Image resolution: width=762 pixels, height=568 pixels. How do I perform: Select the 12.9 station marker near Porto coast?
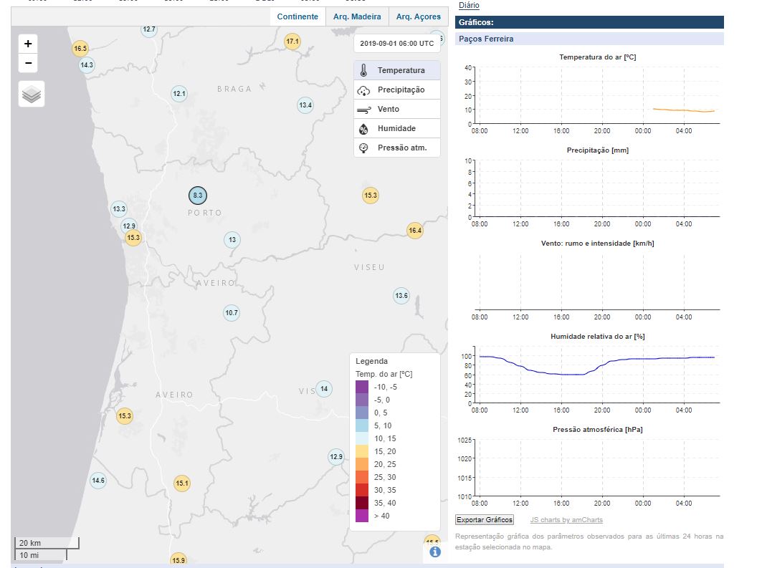tap(129, 226)
